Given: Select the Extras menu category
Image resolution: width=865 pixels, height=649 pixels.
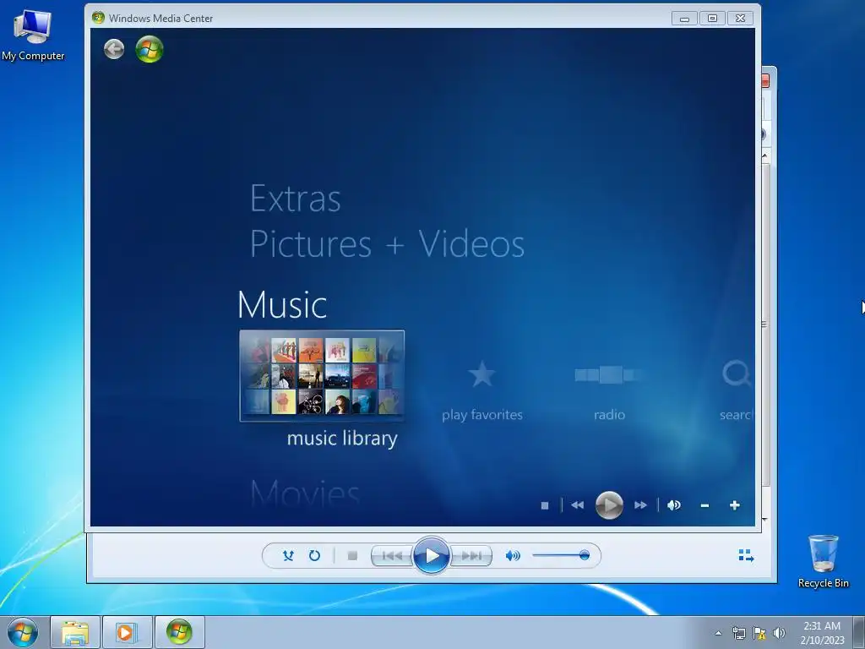Looking at the screenshot, I should pyautogui.click(x=296, y=199).
